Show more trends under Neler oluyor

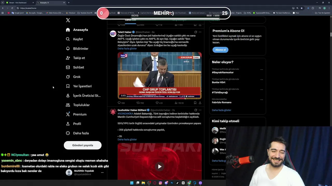[222, 110]
